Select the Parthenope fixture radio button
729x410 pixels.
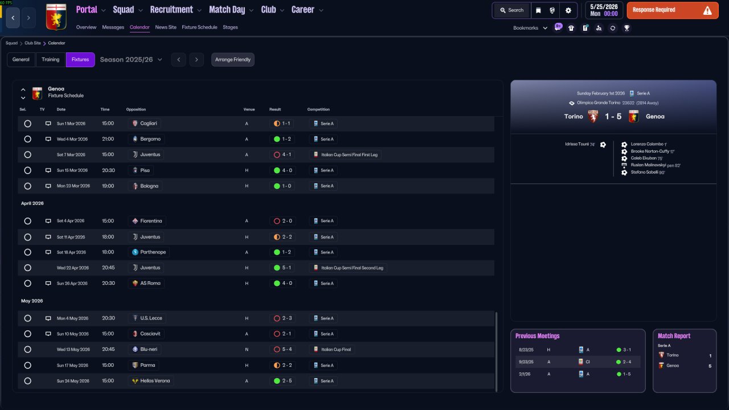pyautogui.click(x=27, y=252)
